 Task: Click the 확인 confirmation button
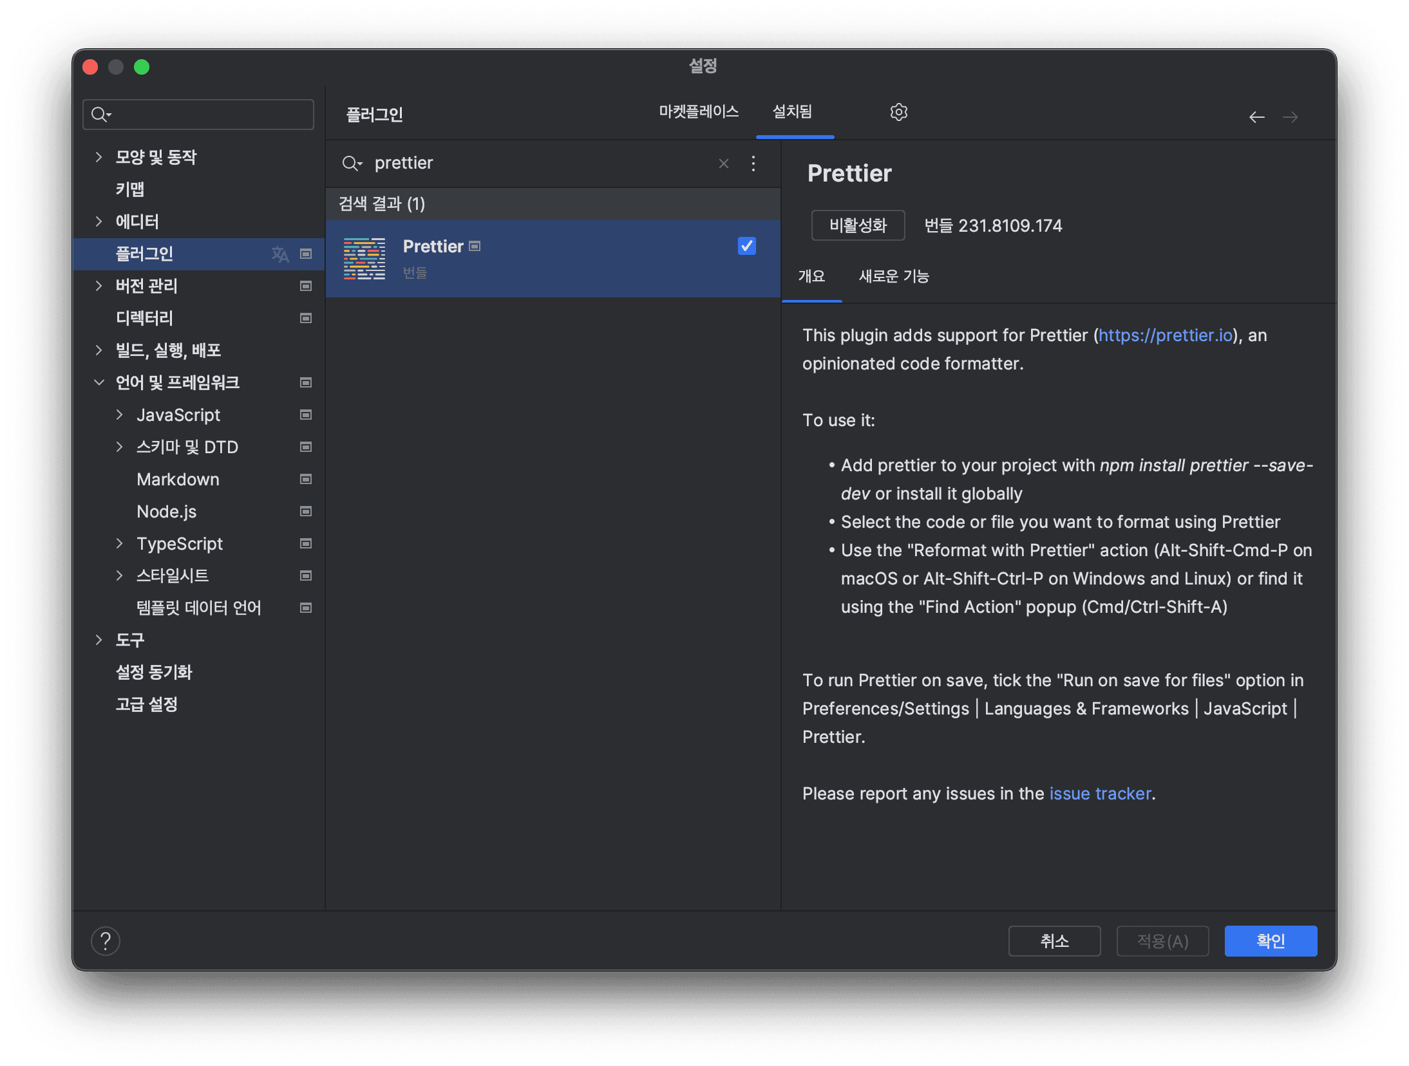[1270, 941]
